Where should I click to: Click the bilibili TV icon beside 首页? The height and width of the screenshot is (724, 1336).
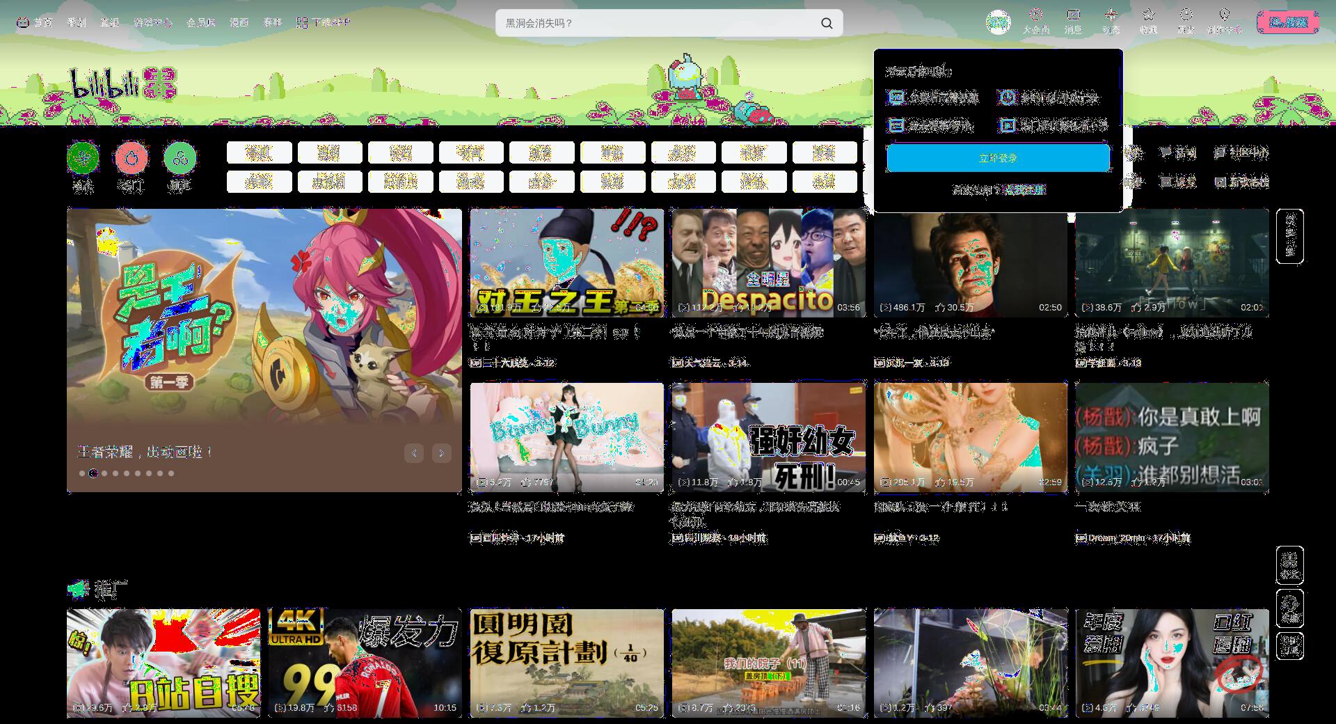(22, 22)
